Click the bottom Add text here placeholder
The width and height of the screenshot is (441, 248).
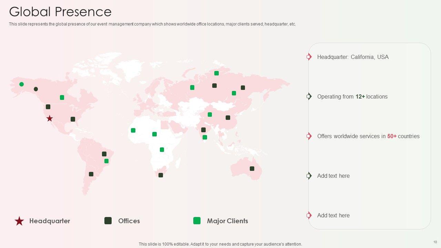coord(333,216)
